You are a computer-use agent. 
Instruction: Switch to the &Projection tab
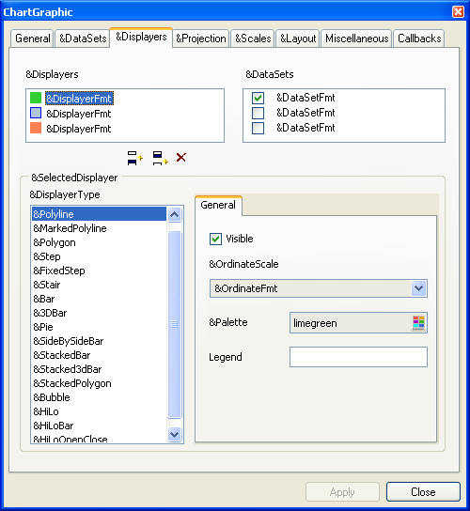click(201, 39)
